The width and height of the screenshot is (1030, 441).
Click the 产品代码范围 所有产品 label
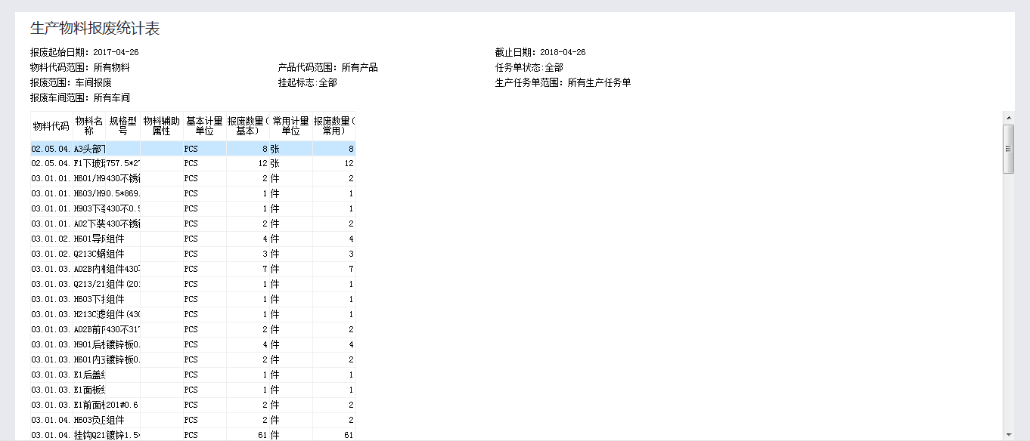pyautogui.click(x=327, y=67)
